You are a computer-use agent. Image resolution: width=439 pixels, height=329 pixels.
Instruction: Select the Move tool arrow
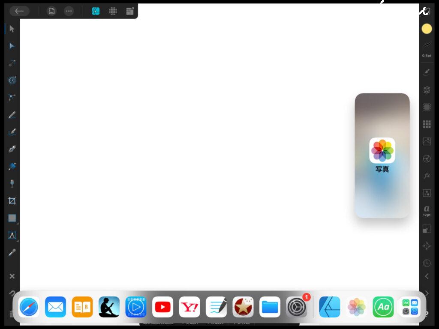pyautogui.click(x=12, y=29)
